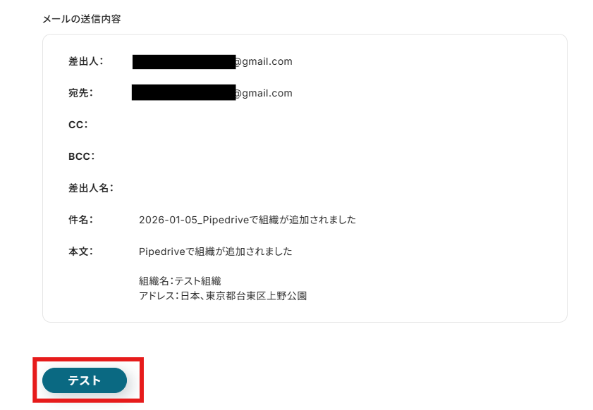Click the アドレス:日本、東京都台東区上野公園 line
Screen dimensions: 593x410
click(x=223, y=295)
